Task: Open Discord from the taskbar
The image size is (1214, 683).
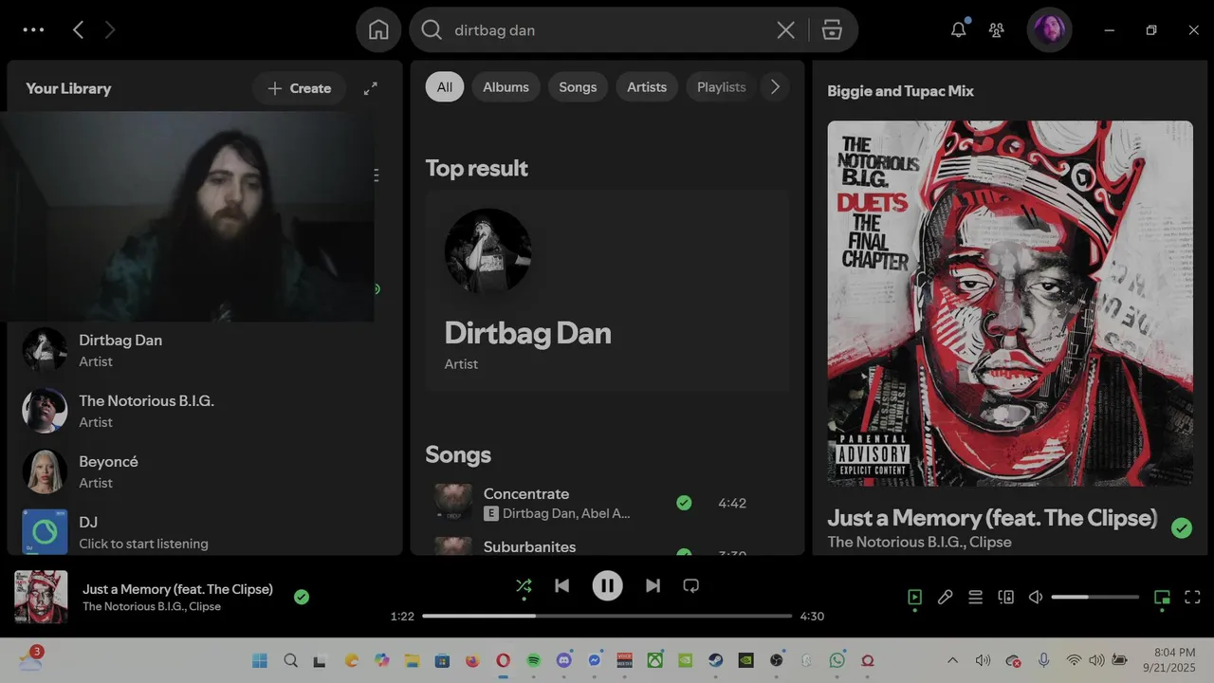Action: pyautogui.click(x=563, y=660)
